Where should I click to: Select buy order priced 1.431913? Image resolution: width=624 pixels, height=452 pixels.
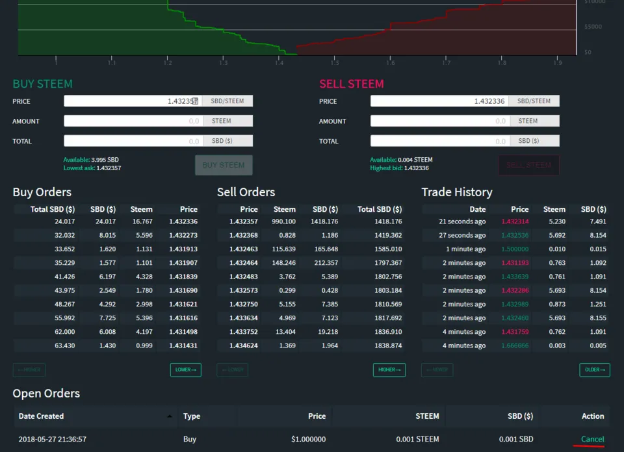(x=107, y=249)
